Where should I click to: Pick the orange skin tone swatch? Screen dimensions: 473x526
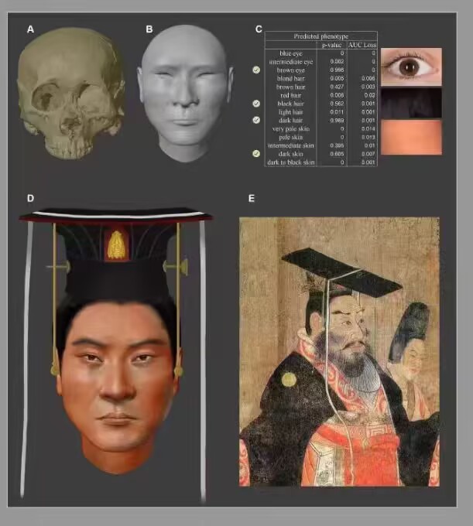pyautogui.click(x=411, y=137)
